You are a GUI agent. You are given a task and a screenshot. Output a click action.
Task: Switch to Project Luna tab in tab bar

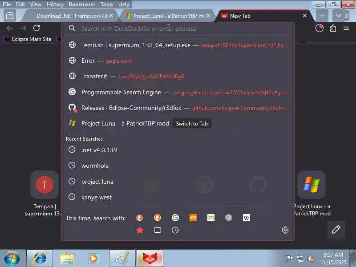point(169,16)
